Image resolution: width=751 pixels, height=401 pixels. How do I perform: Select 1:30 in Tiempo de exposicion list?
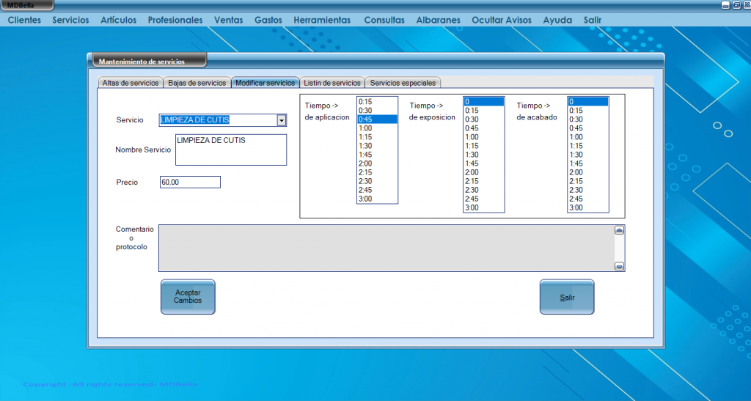coord(484,155)
